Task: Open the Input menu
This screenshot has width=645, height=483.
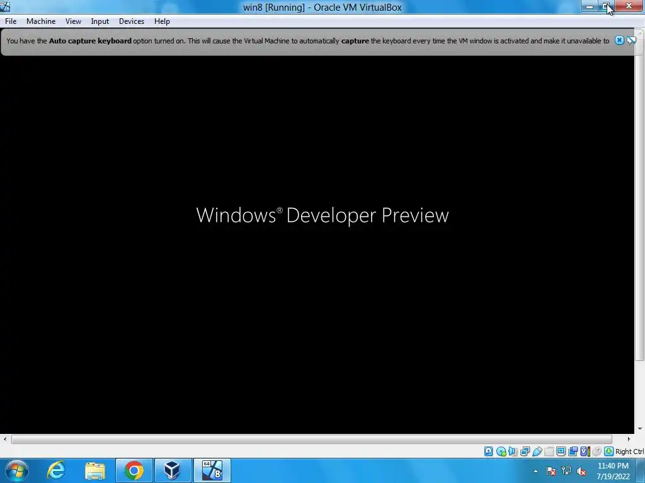Action: (x=100, y=21)
